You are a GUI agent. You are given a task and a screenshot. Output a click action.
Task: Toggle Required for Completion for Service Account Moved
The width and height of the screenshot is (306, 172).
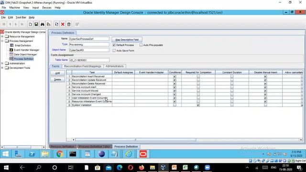pyautogui.click(x=198, y=91)
